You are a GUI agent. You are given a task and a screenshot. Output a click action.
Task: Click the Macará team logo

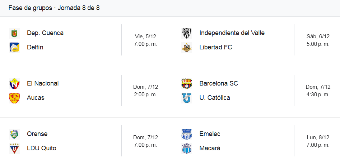coord(187,148)
